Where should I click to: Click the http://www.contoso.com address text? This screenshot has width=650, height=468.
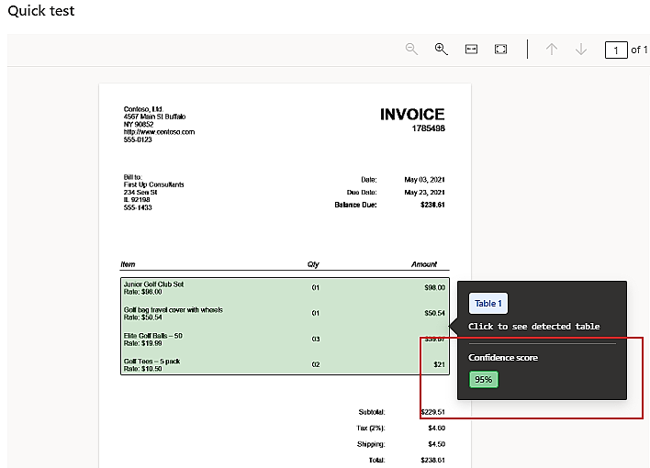[x=159, y=132]
